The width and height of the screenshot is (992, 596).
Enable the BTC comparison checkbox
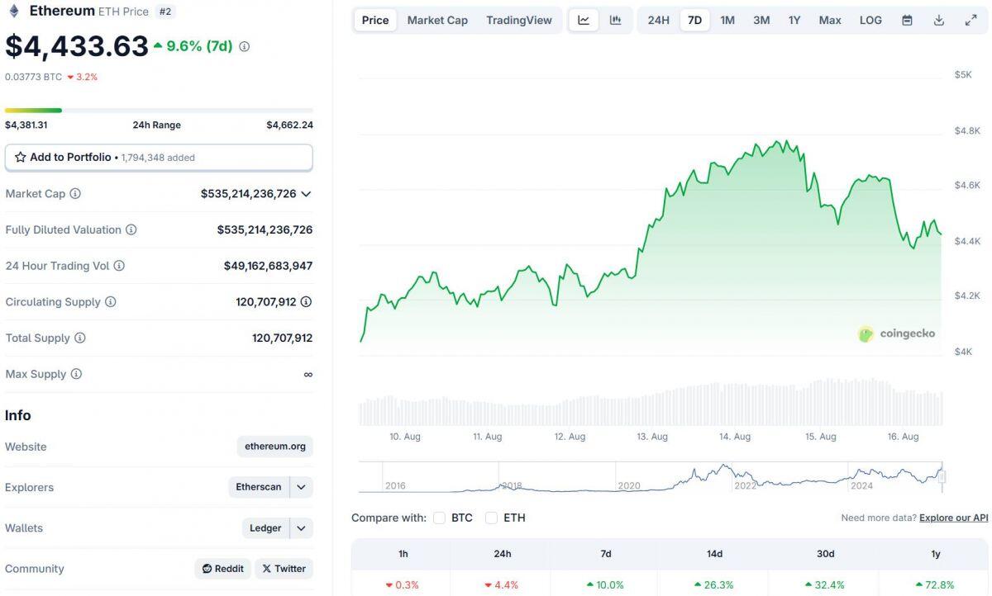pos(439,518)
